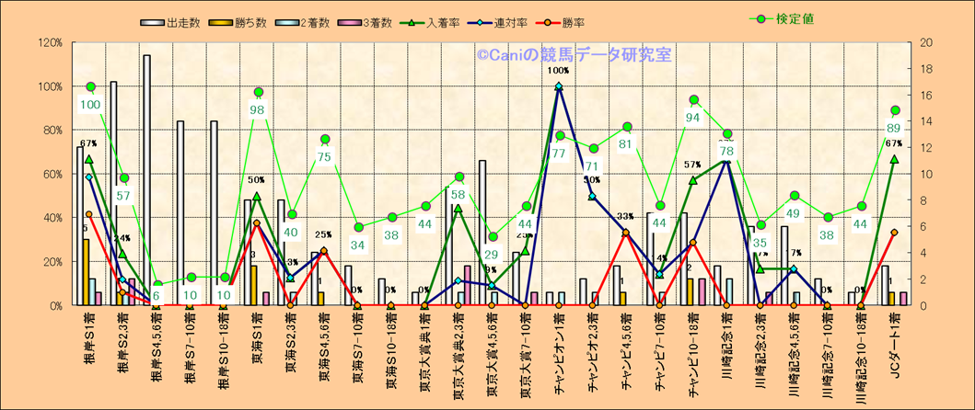Click the 検定値 green circle legend entry
975x410 pixels.
click(x=761, y=18)
